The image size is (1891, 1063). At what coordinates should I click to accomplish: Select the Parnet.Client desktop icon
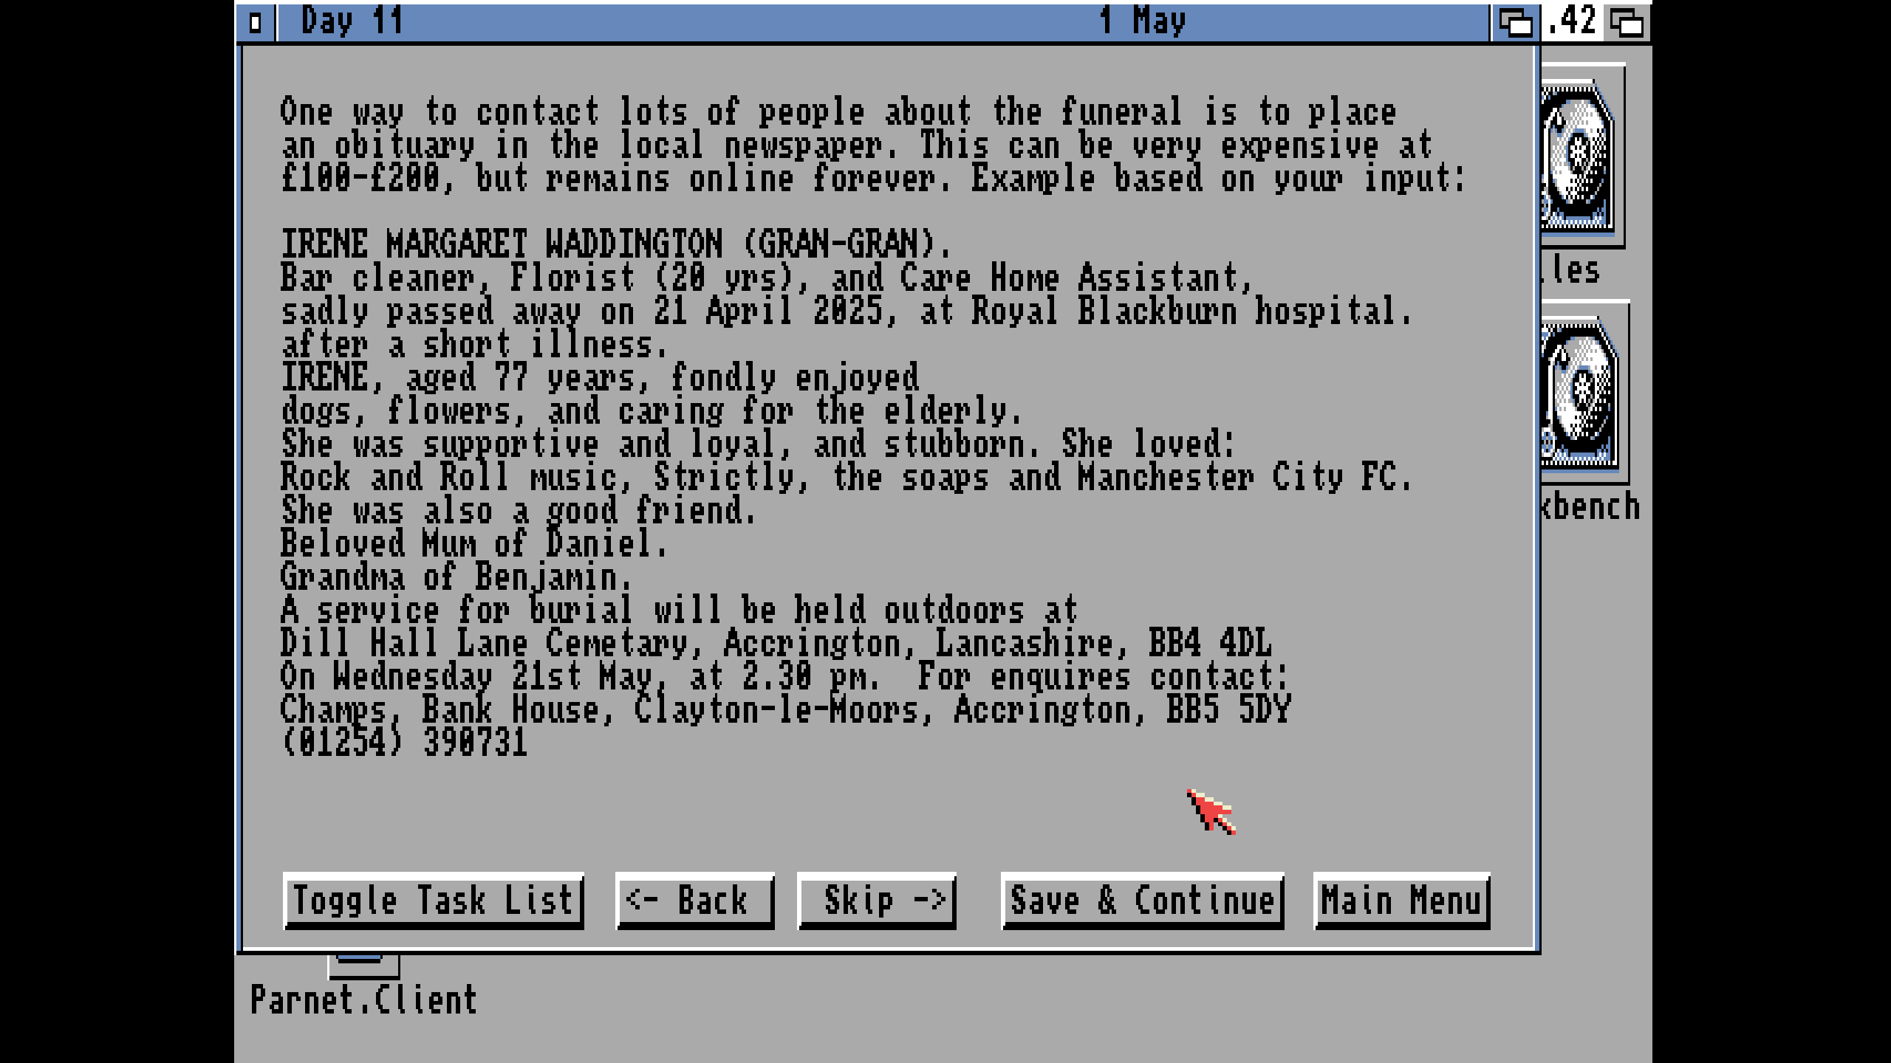[363, 966]
